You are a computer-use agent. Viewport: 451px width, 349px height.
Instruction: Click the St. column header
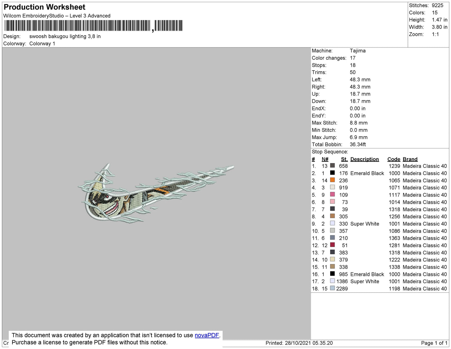click(344, 159)
